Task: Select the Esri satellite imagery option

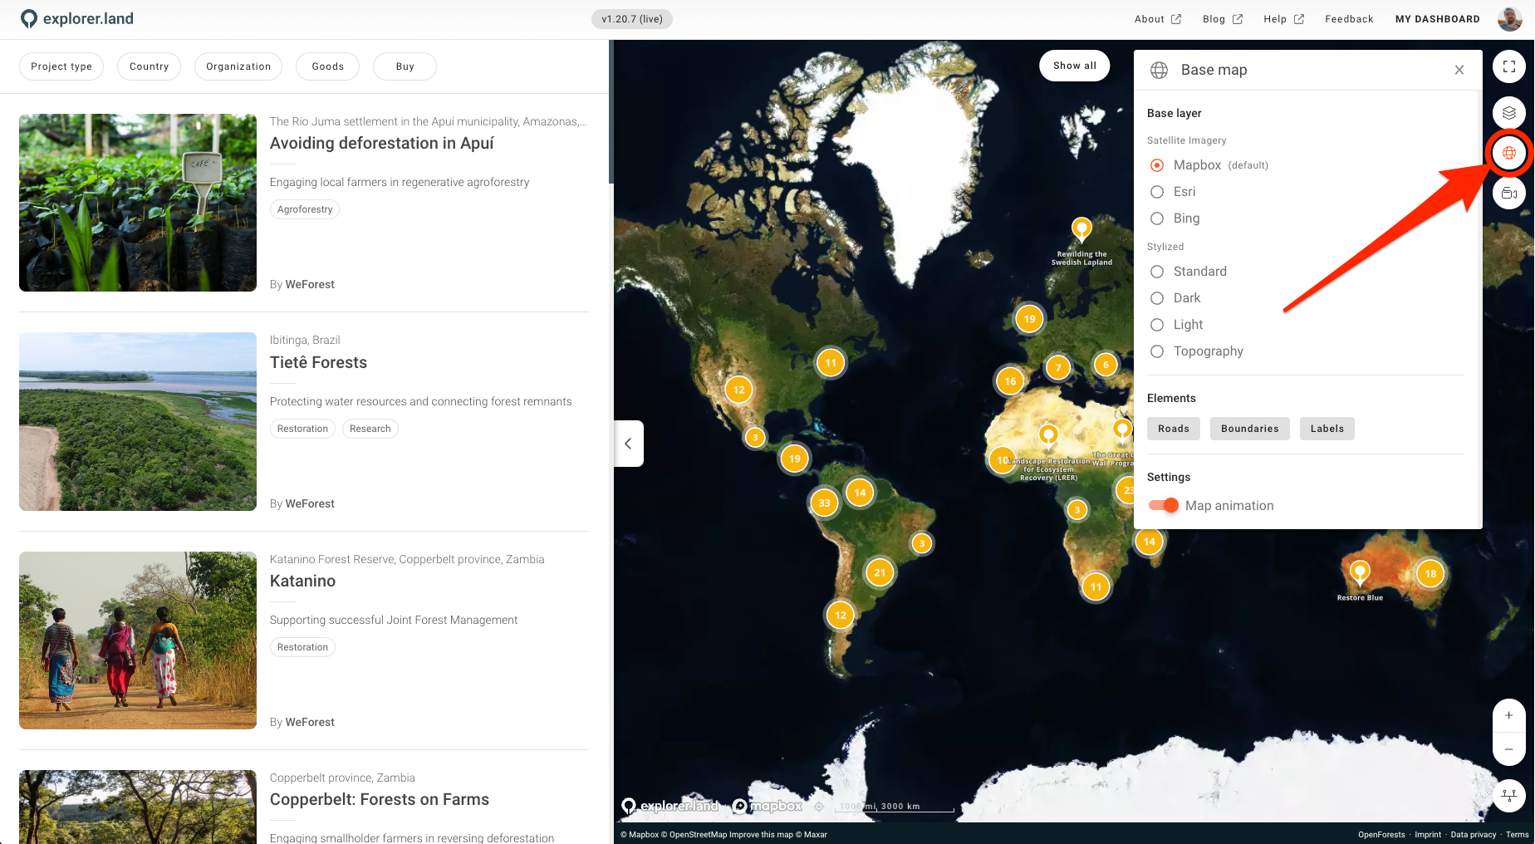Action: pyautogui.click(x=1157, y=192)
